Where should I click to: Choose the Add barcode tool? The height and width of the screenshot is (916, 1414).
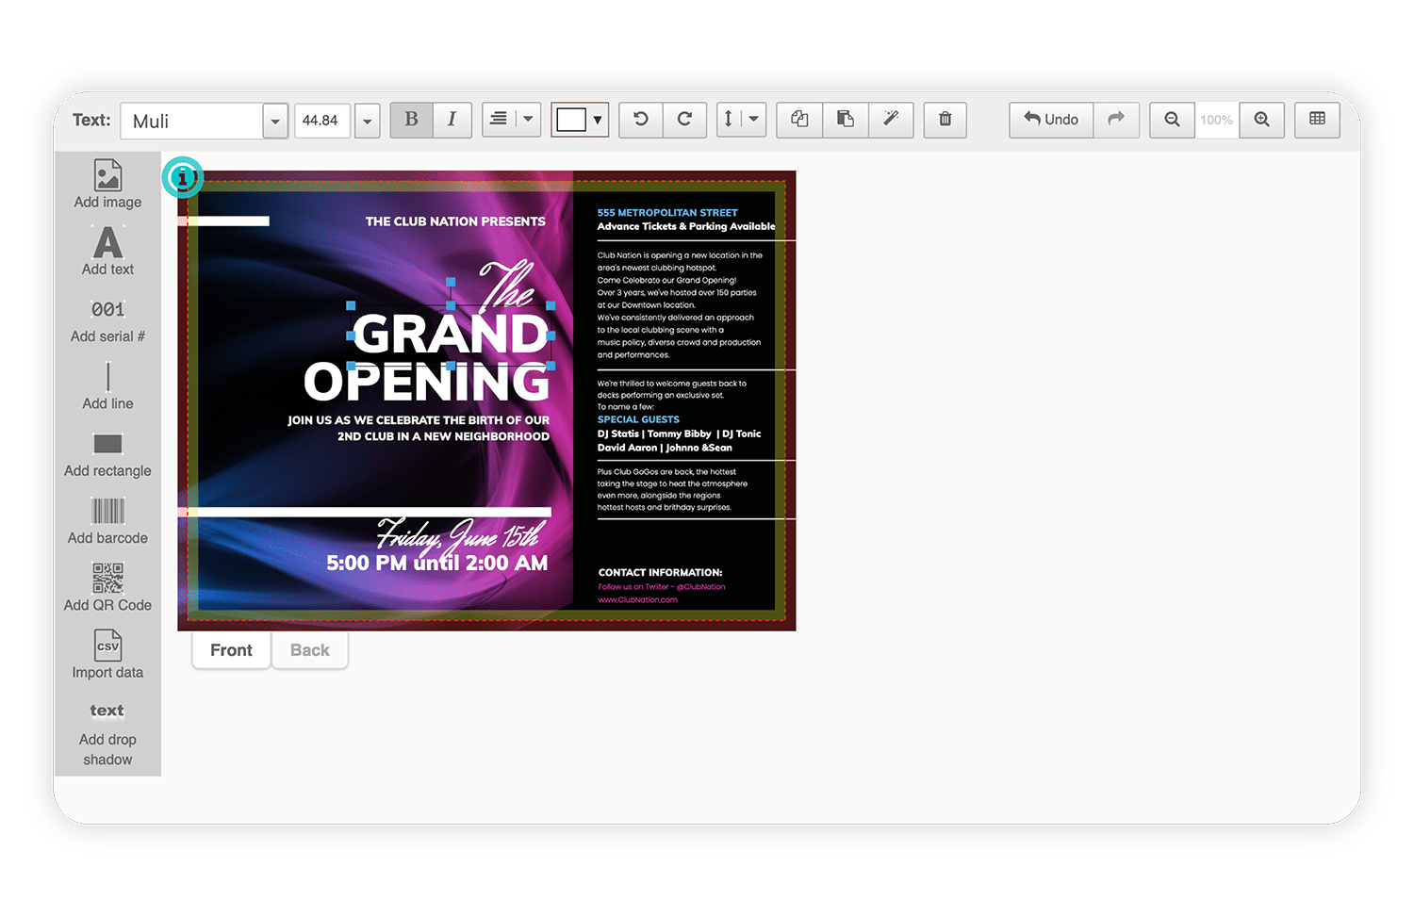107,521
